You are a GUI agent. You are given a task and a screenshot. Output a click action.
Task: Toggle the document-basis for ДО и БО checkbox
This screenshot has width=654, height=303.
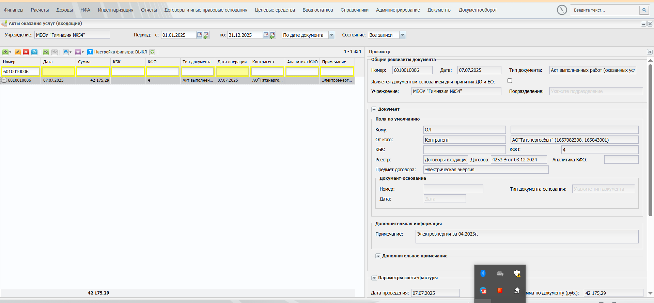510,81
